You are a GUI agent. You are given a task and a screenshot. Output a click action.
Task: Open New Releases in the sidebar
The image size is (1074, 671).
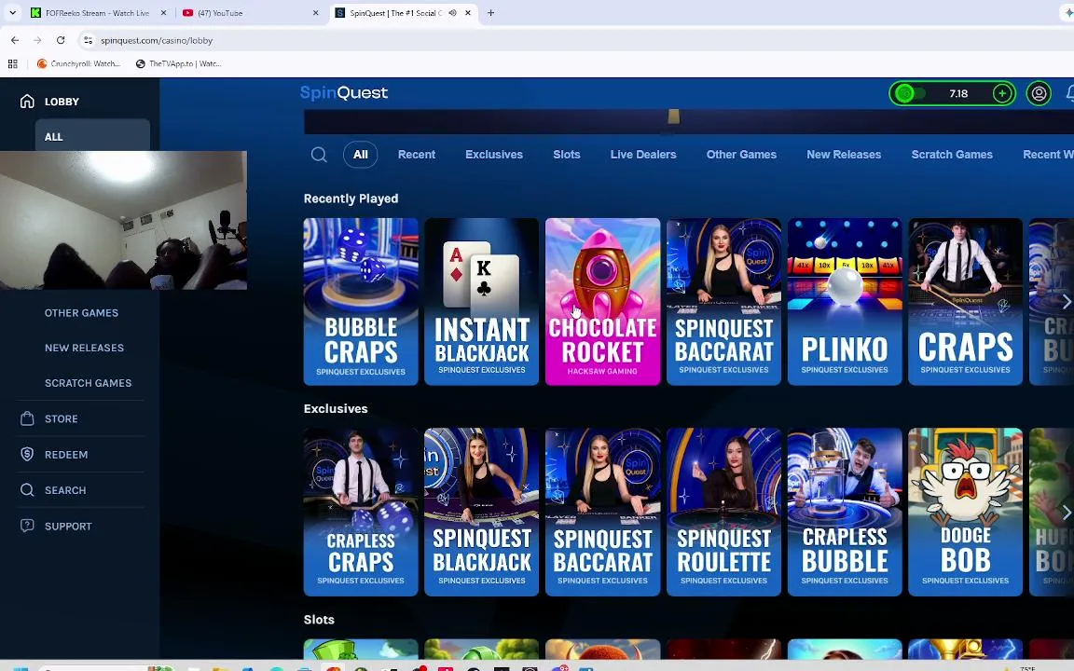pos(84,348)
